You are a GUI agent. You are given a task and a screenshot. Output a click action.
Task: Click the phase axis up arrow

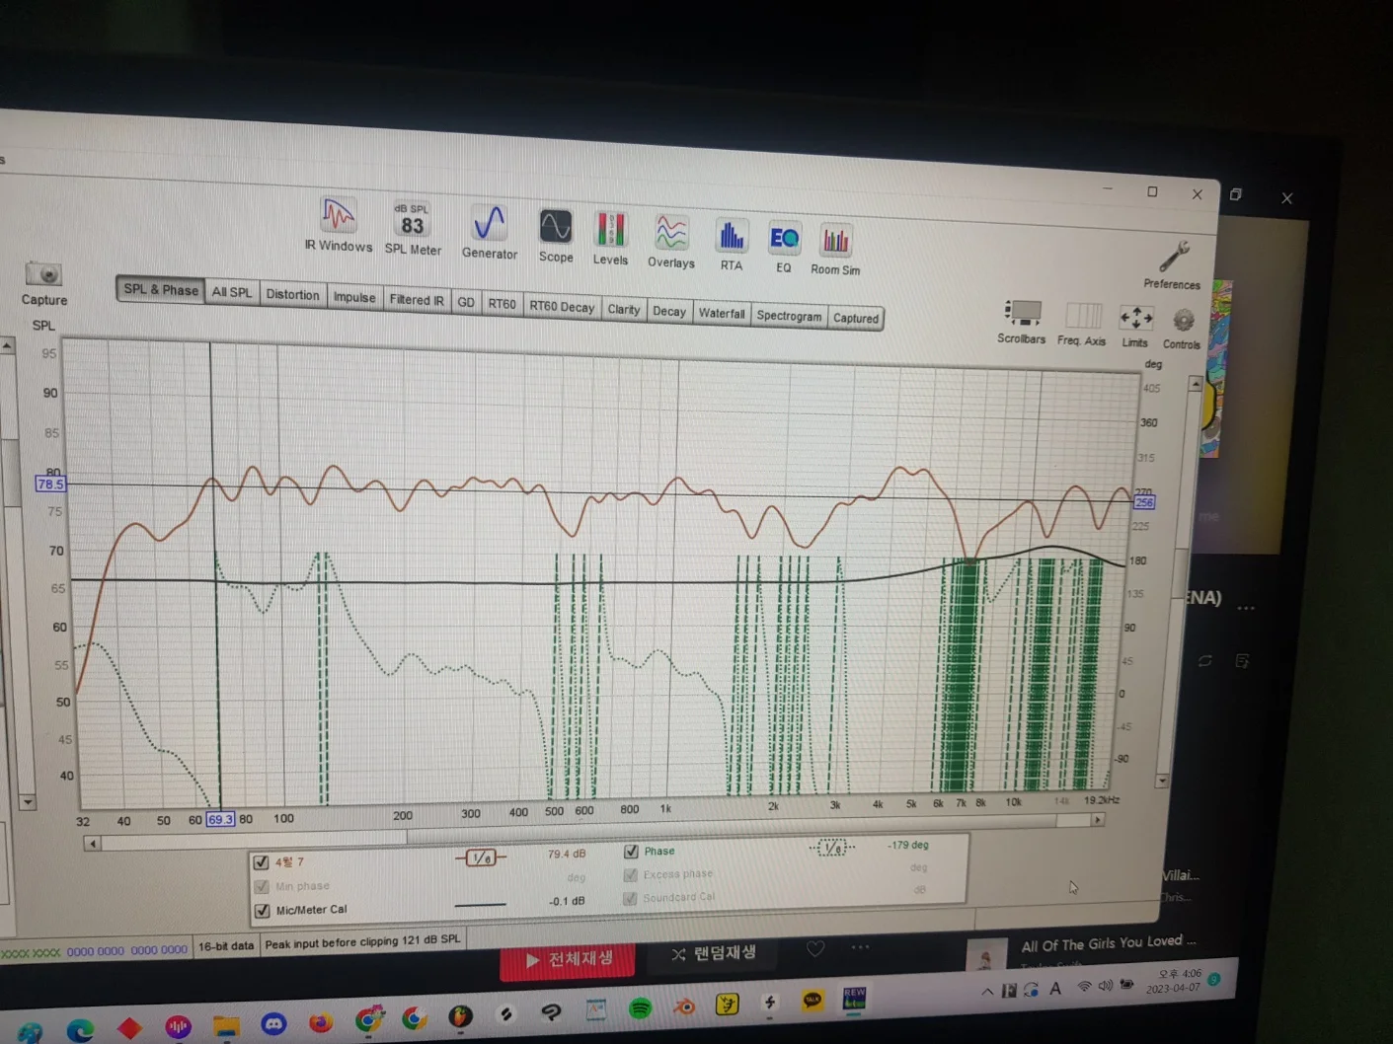[1196, 383]
